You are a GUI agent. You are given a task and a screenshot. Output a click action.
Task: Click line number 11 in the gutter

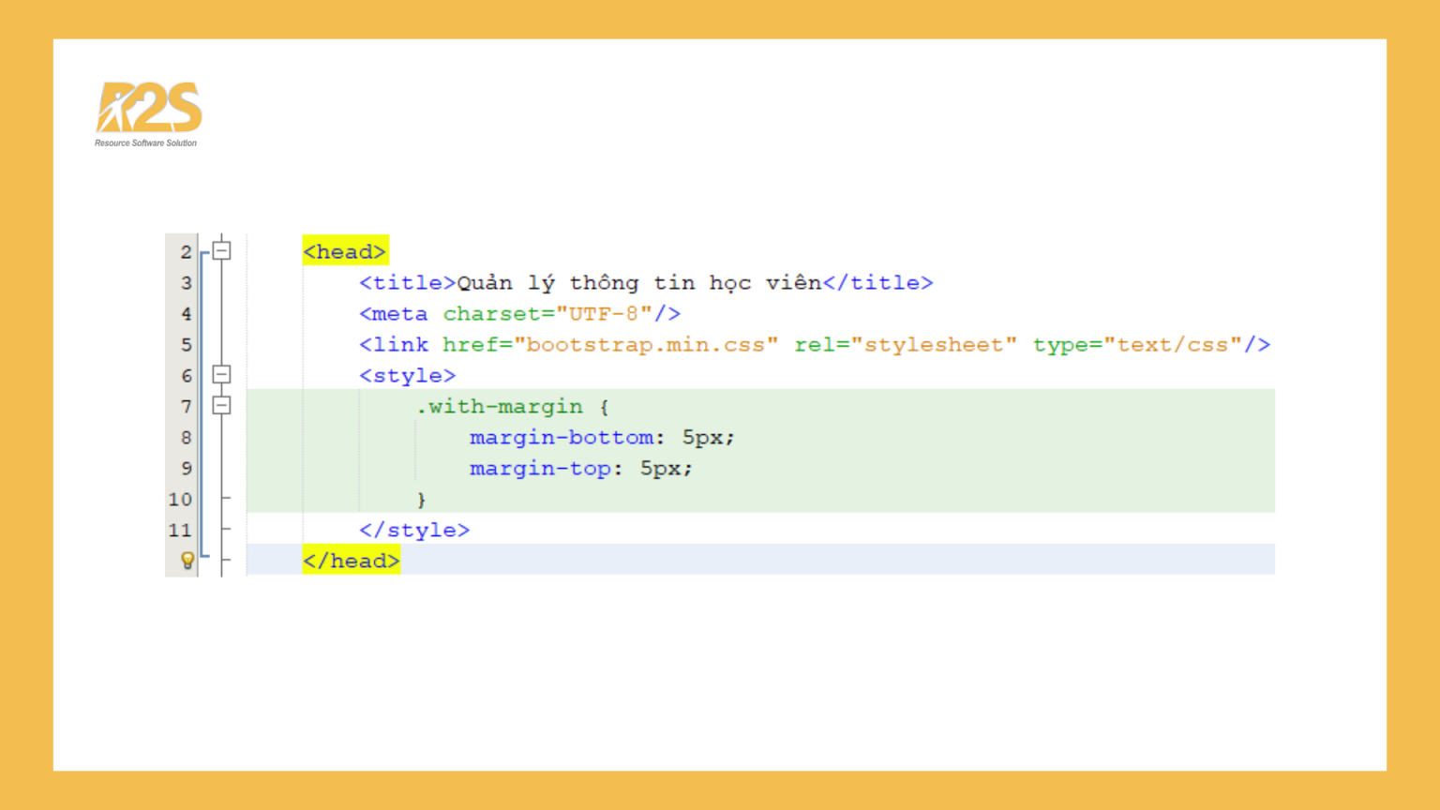click(179, 530)
